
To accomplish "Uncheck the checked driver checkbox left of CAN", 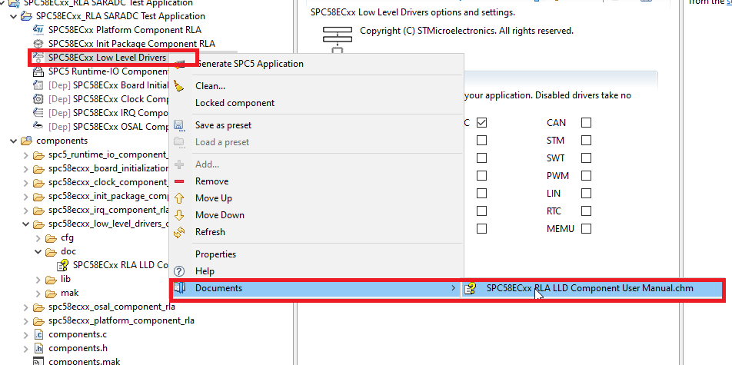I will click(x=482, y=123).
